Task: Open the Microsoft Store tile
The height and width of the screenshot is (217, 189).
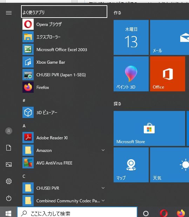Action: 149,128
